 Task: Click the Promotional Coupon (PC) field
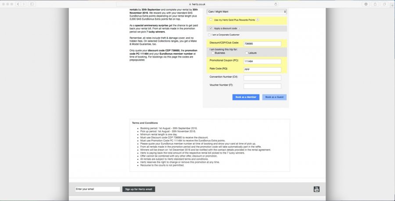[262, 61]
